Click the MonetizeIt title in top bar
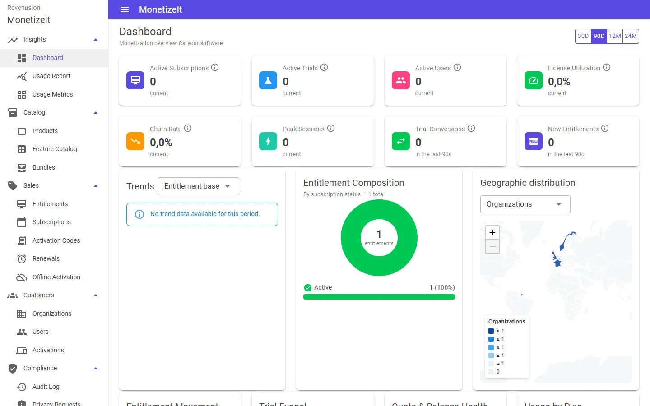Viewport: 650px width, 406px height. 160,9
